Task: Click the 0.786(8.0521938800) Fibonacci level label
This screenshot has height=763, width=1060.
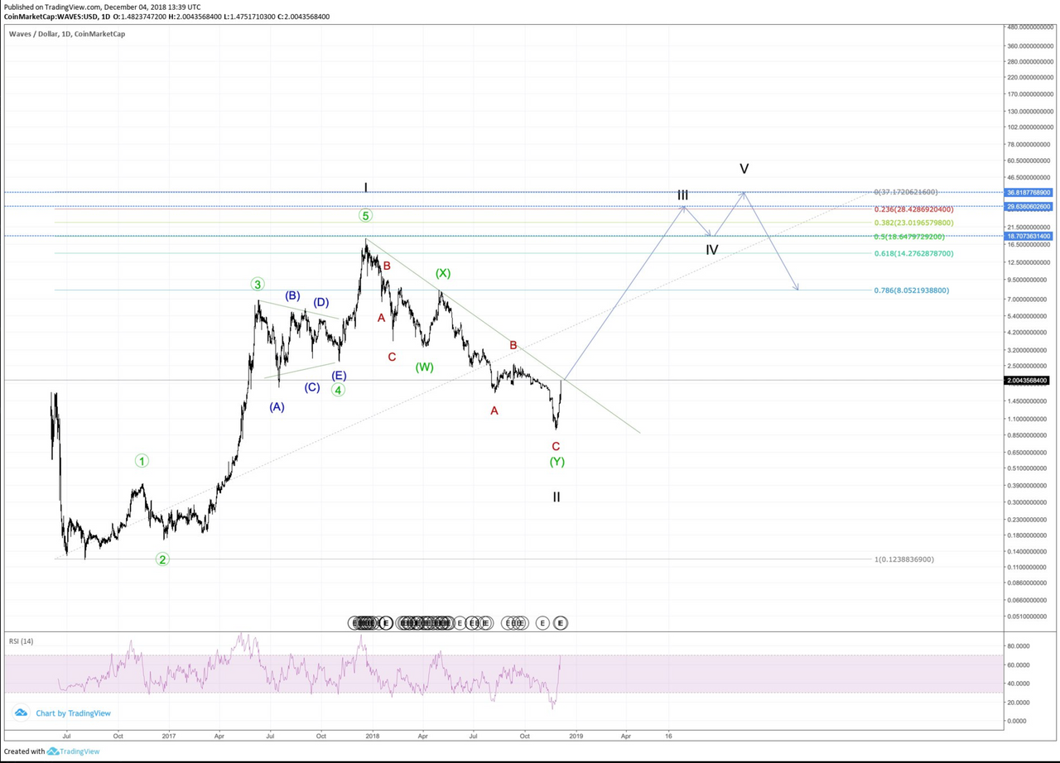Action: coord(912,290)
